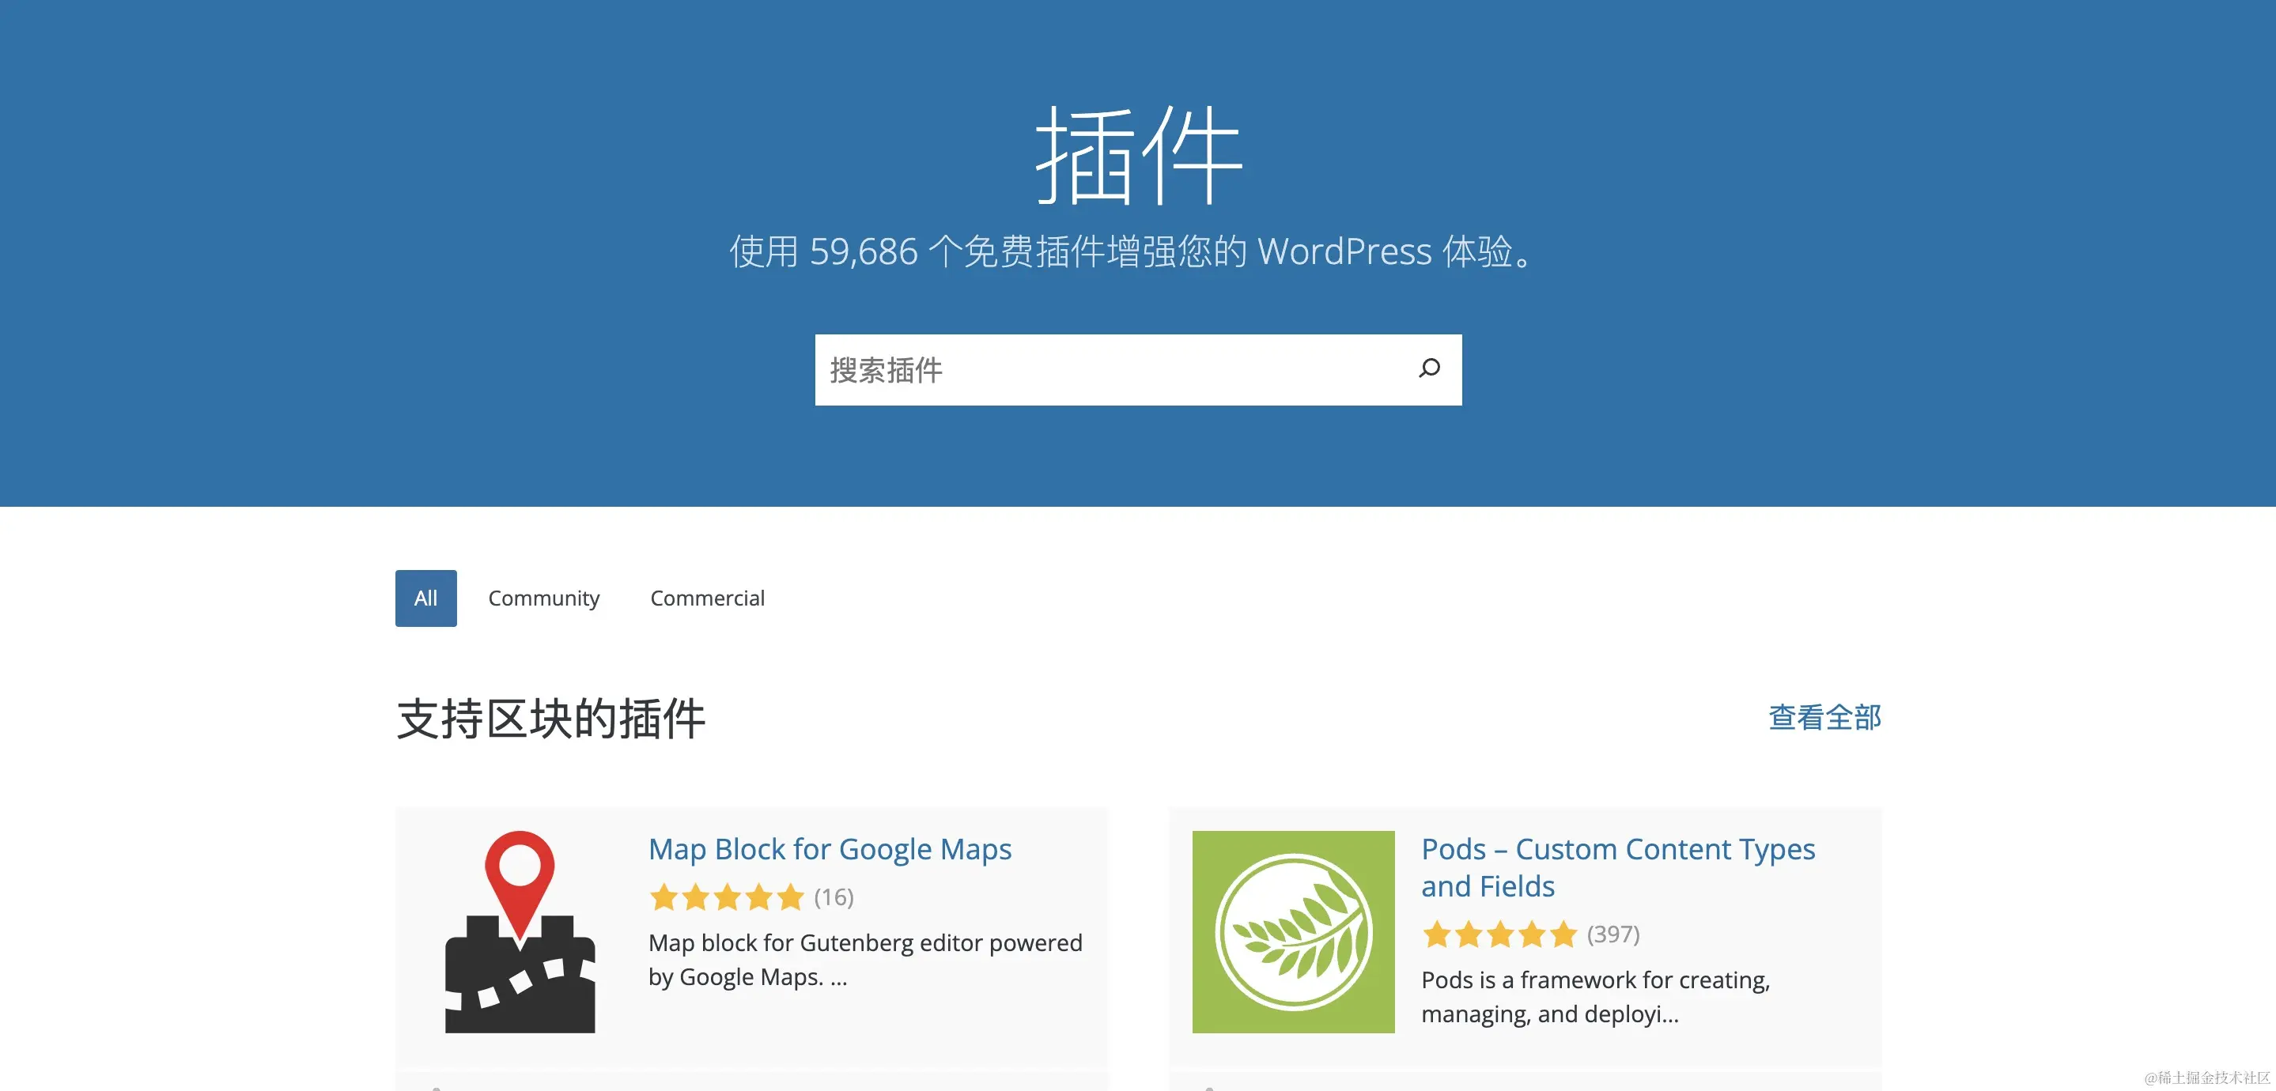Switch to the Commercial tab
2276x1091 pixels.
click(x=707, y=598)
